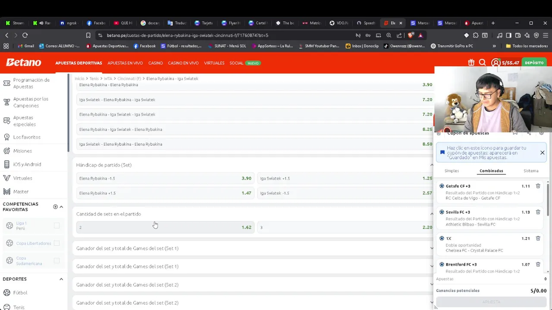Reload the page in the browser
552x310 pixels.
pyautogui.click(x=25, y=35)
